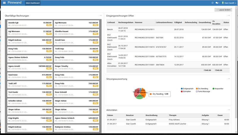238x135 pixels.
Task: Click the Offen badge on Kägi Brigitte card
Action: 49,120
